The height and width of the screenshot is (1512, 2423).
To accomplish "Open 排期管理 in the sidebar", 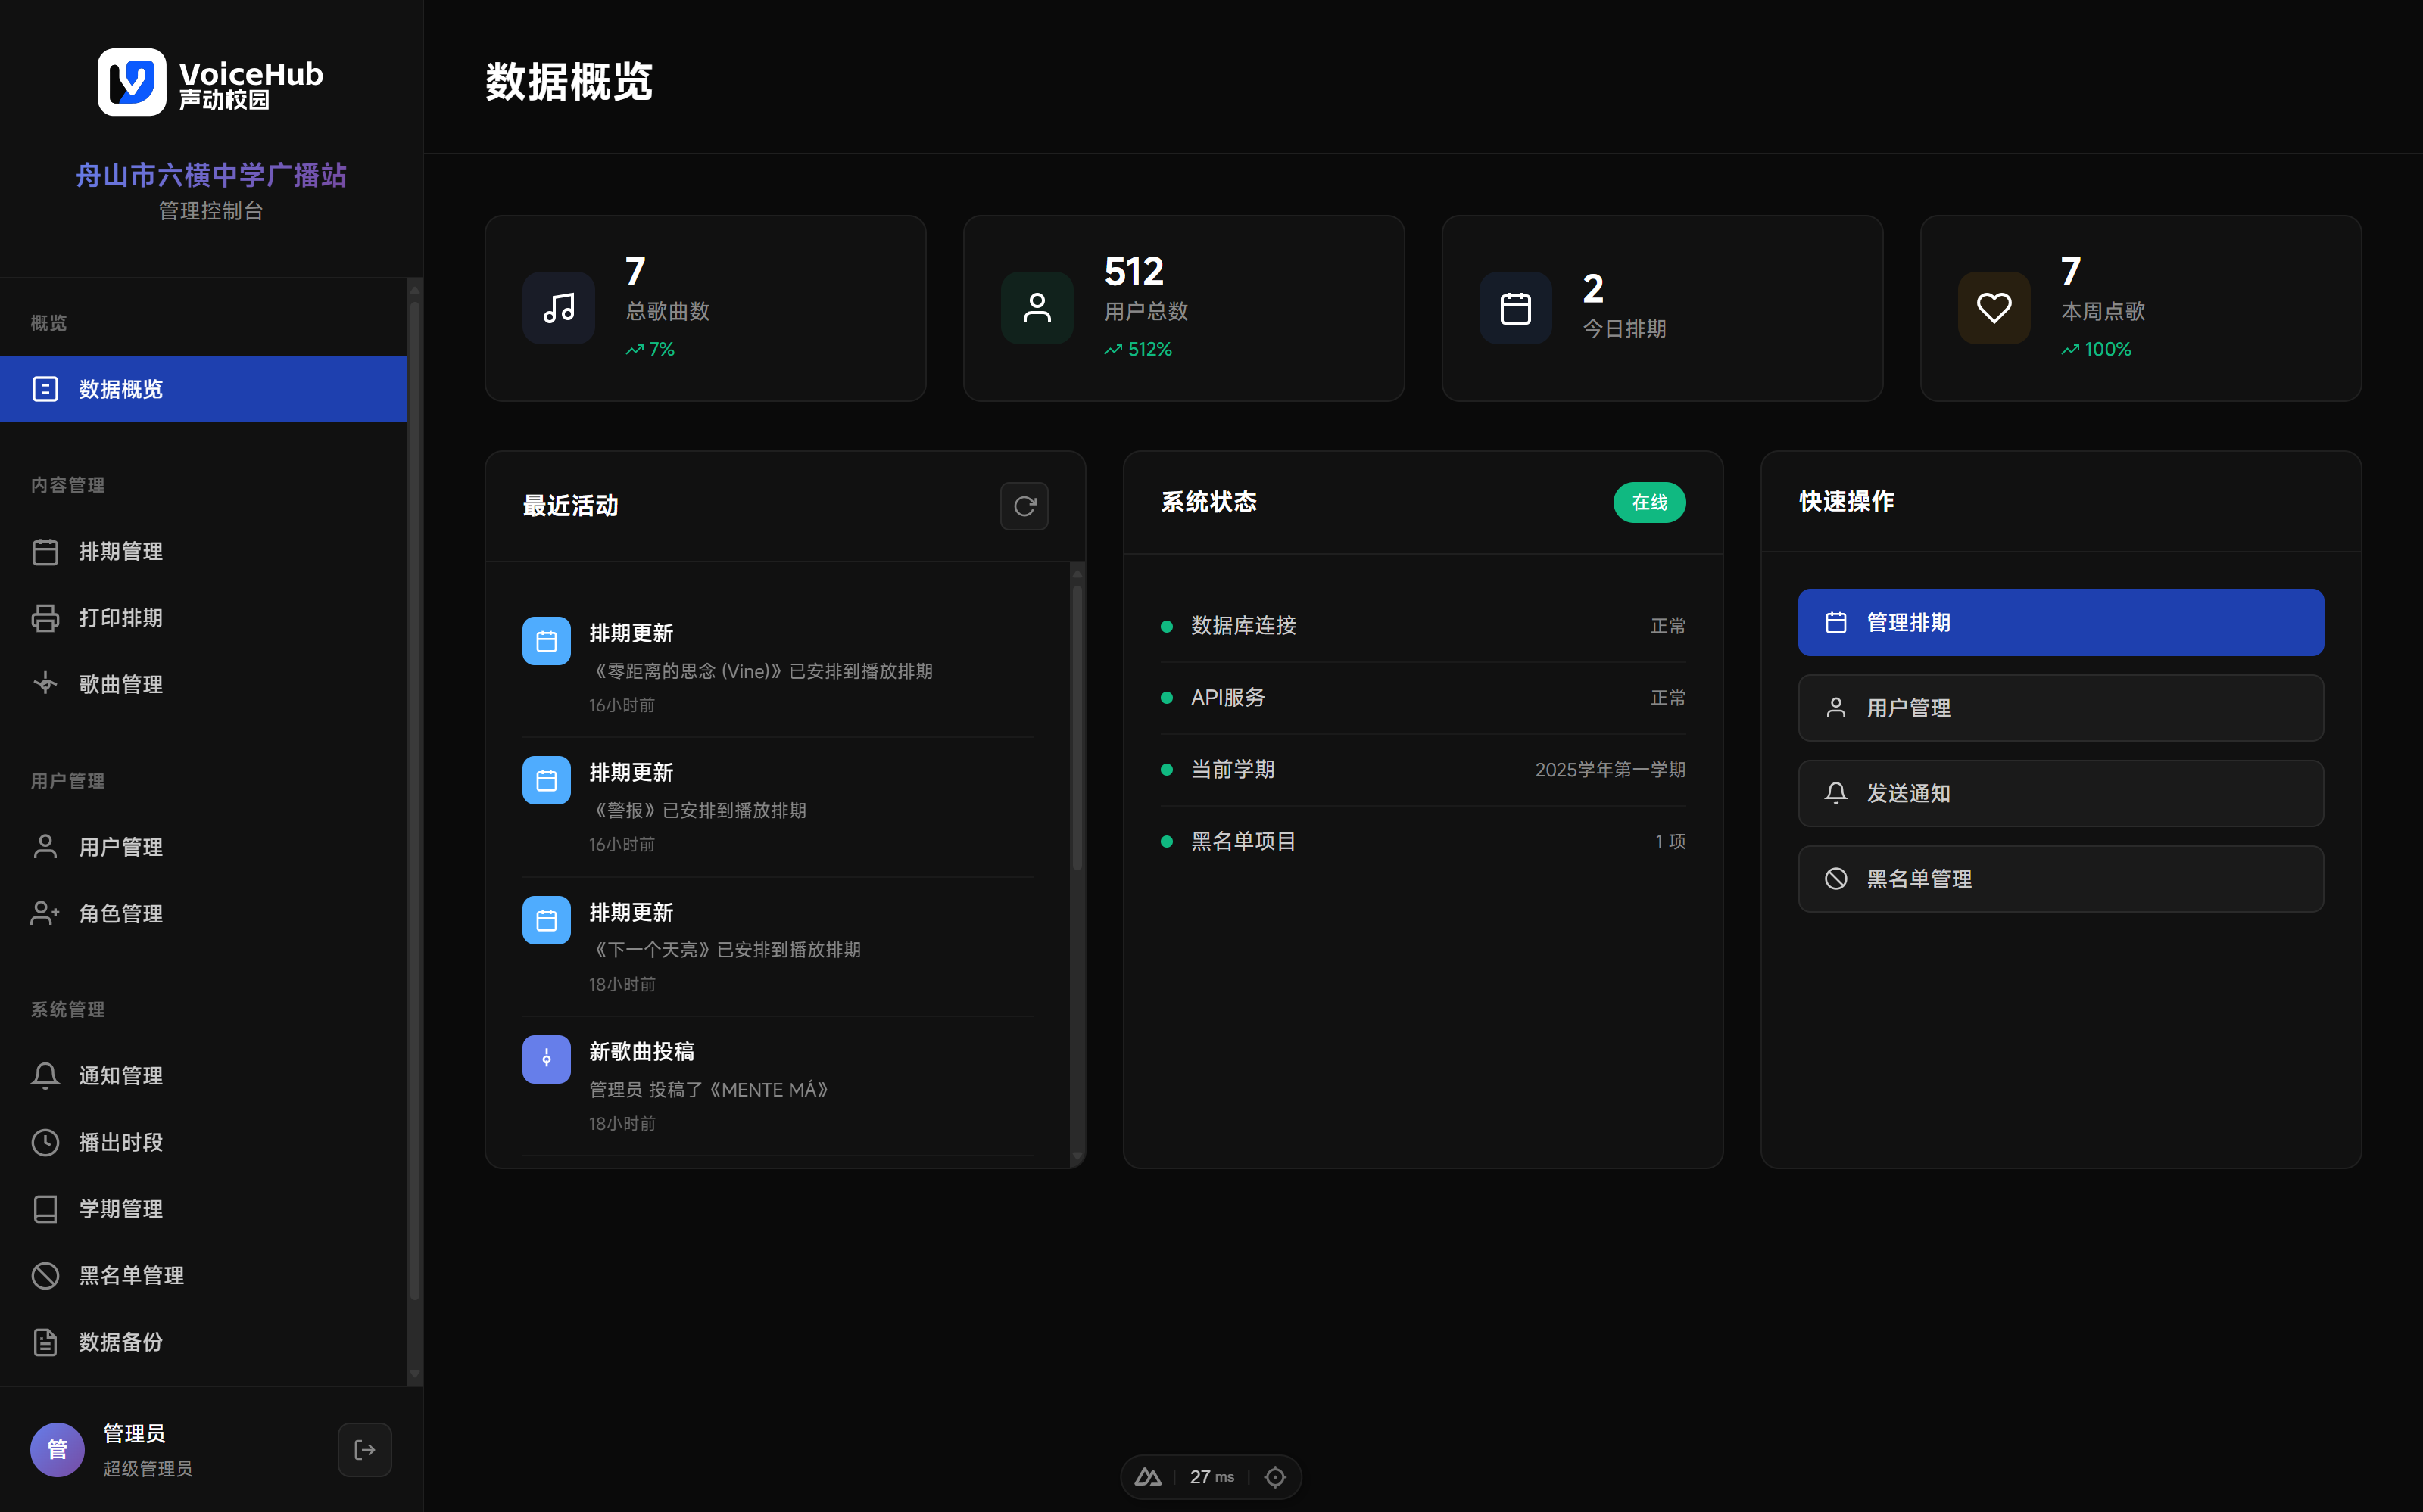I will (x=203, y=551).
